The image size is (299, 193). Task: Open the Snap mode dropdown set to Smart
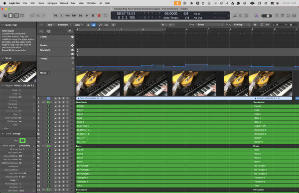click(x=210, y=25)
